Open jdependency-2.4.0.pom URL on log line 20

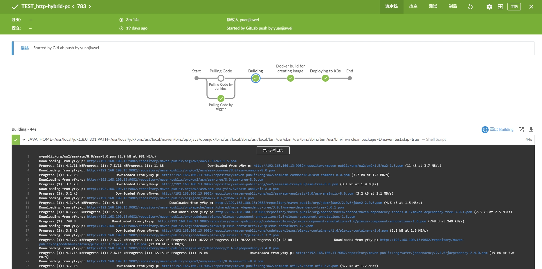[183, 248]
